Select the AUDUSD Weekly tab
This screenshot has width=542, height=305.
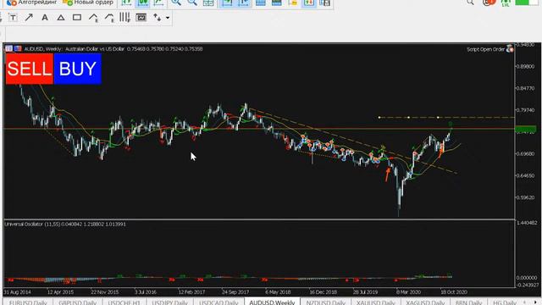tap(272, 302)
